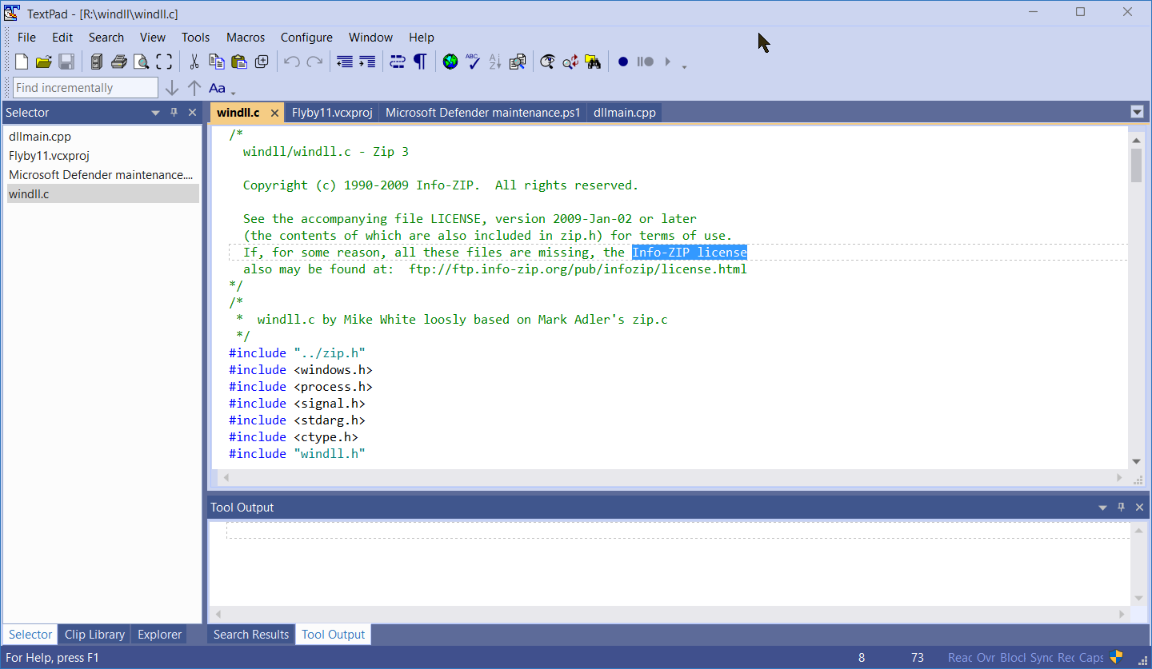Image resolution: width=1152 pixels, height=669 pixels.
Task: Click the Find incrementally input field
Action: pos(86,88)
